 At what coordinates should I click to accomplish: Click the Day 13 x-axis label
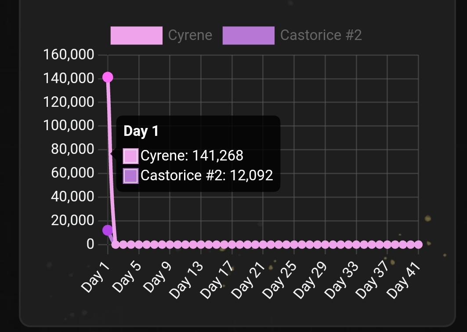(186, 281)
